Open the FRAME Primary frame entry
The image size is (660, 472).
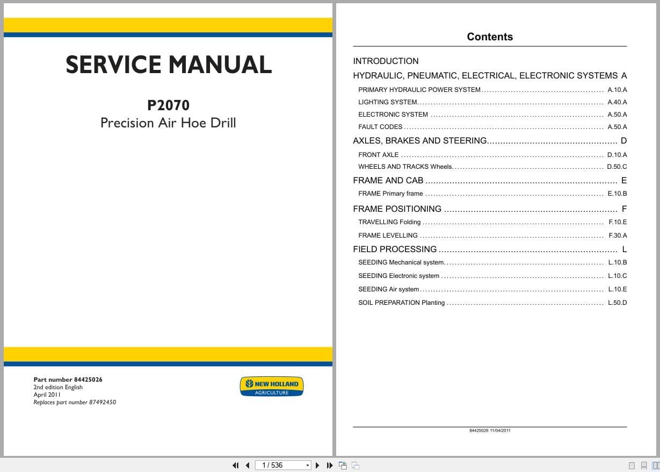[x=492, y=194]
